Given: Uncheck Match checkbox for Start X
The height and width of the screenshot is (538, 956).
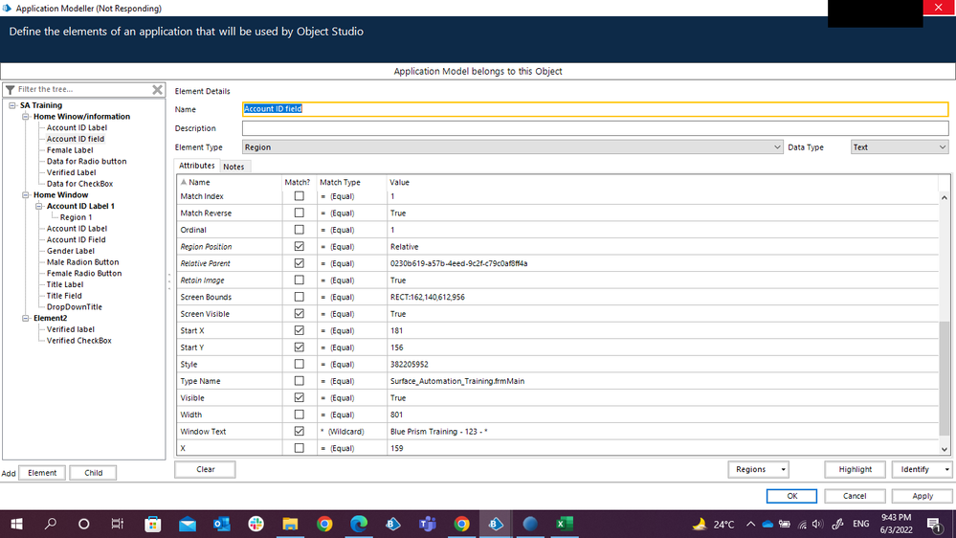Looking at the screenshot, I should [299, 330].
